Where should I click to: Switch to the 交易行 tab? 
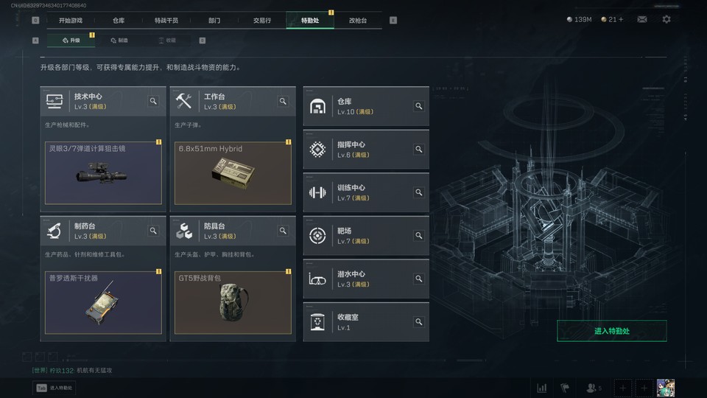click(262, 21)
